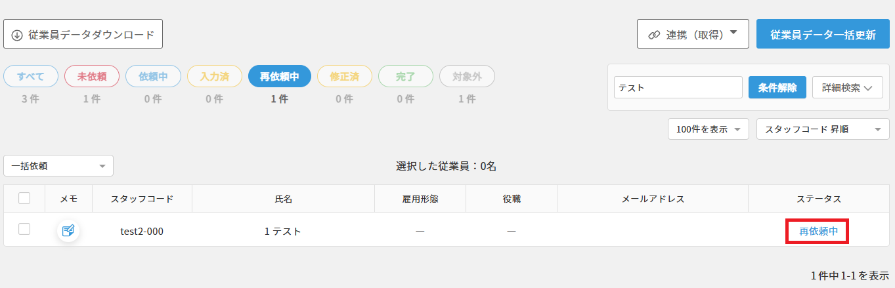The height and width of the screenshot is (288, 895).
Task: Select the すべて status filter tab
Action: pyautogui.click(x=31, y=77)
